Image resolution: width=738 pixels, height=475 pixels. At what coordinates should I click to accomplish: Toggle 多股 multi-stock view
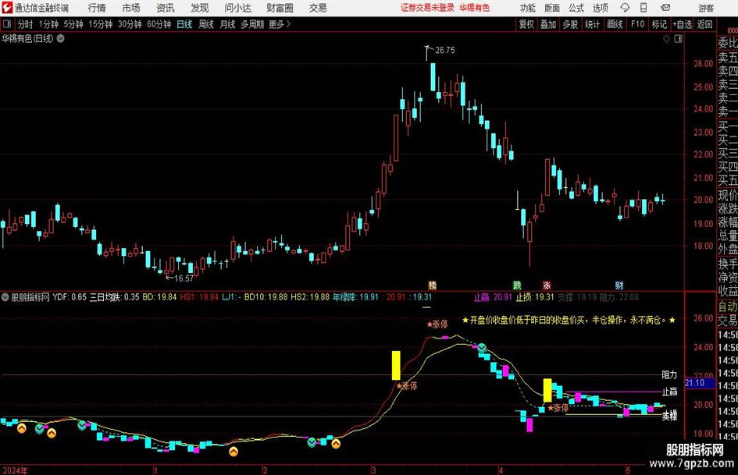[x=570, y=24]
